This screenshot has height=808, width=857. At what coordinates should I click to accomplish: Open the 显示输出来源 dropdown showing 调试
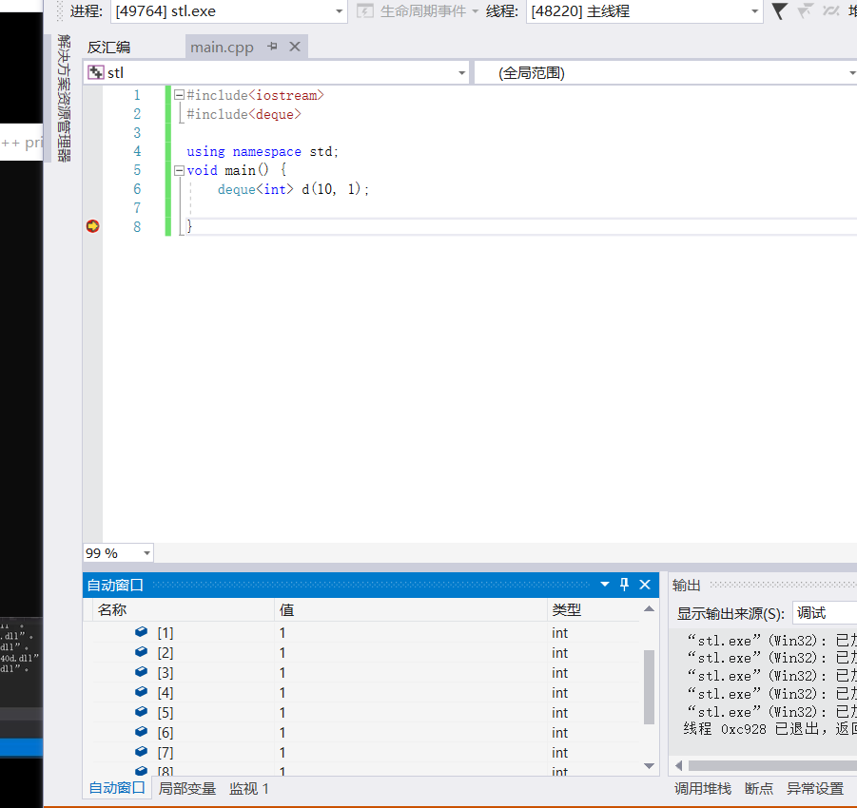pos(825,613)
